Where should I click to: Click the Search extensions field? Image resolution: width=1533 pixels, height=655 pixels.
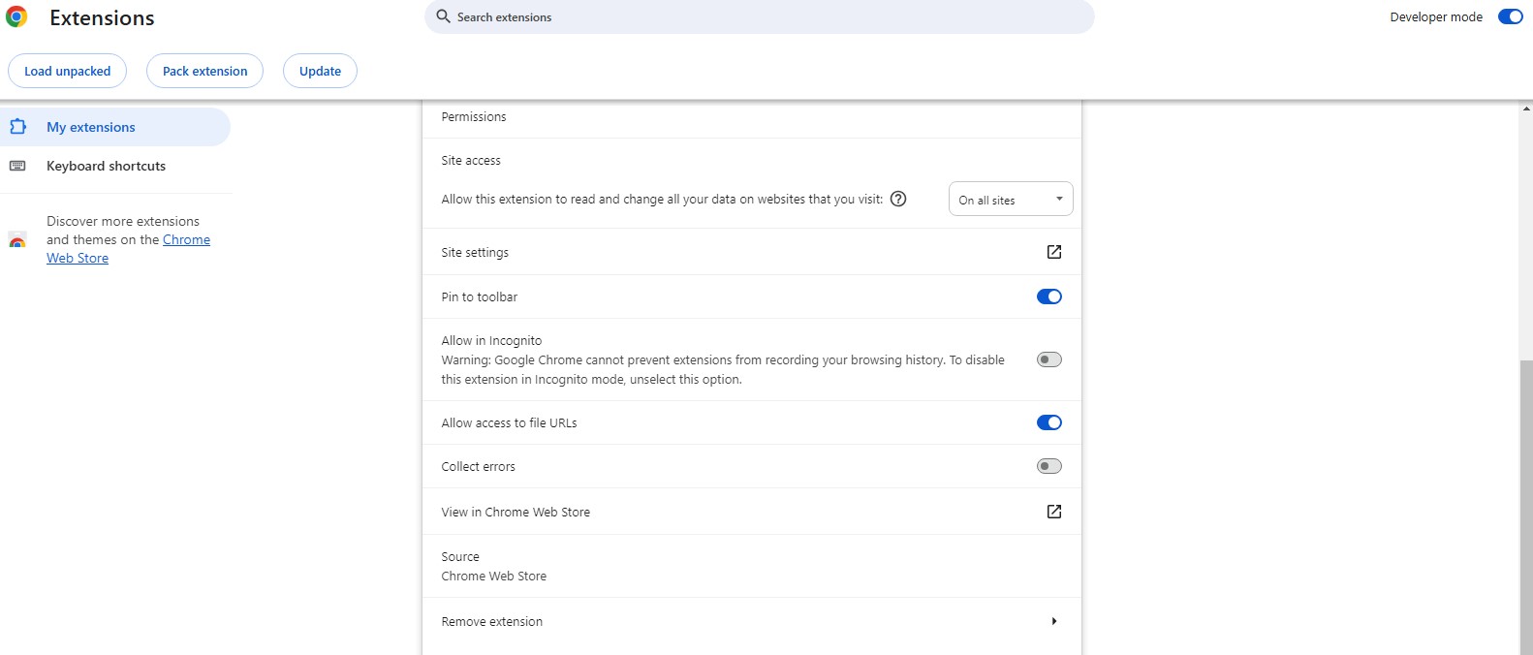pyautogui.click(x=760, y=16)
